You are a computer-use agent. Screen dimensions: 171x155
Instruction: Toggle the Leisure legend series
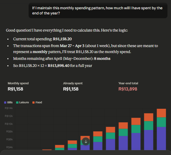22,103
